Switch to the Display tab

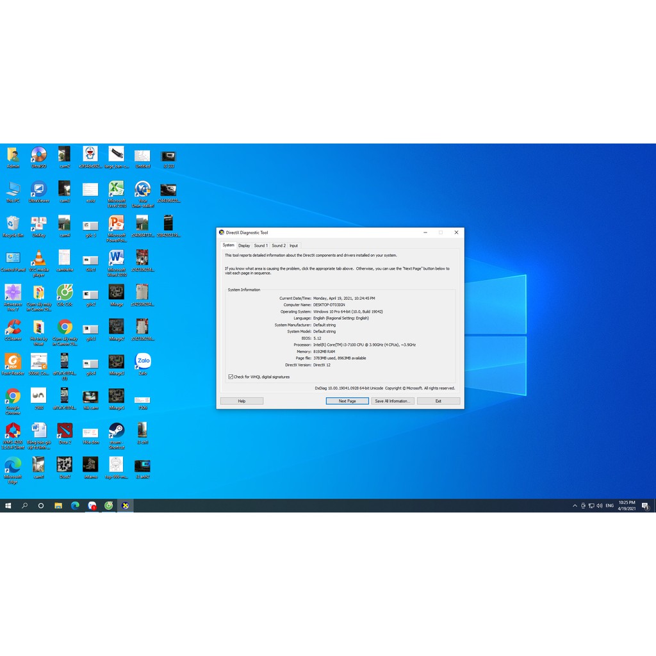click(x=244, y=246)
